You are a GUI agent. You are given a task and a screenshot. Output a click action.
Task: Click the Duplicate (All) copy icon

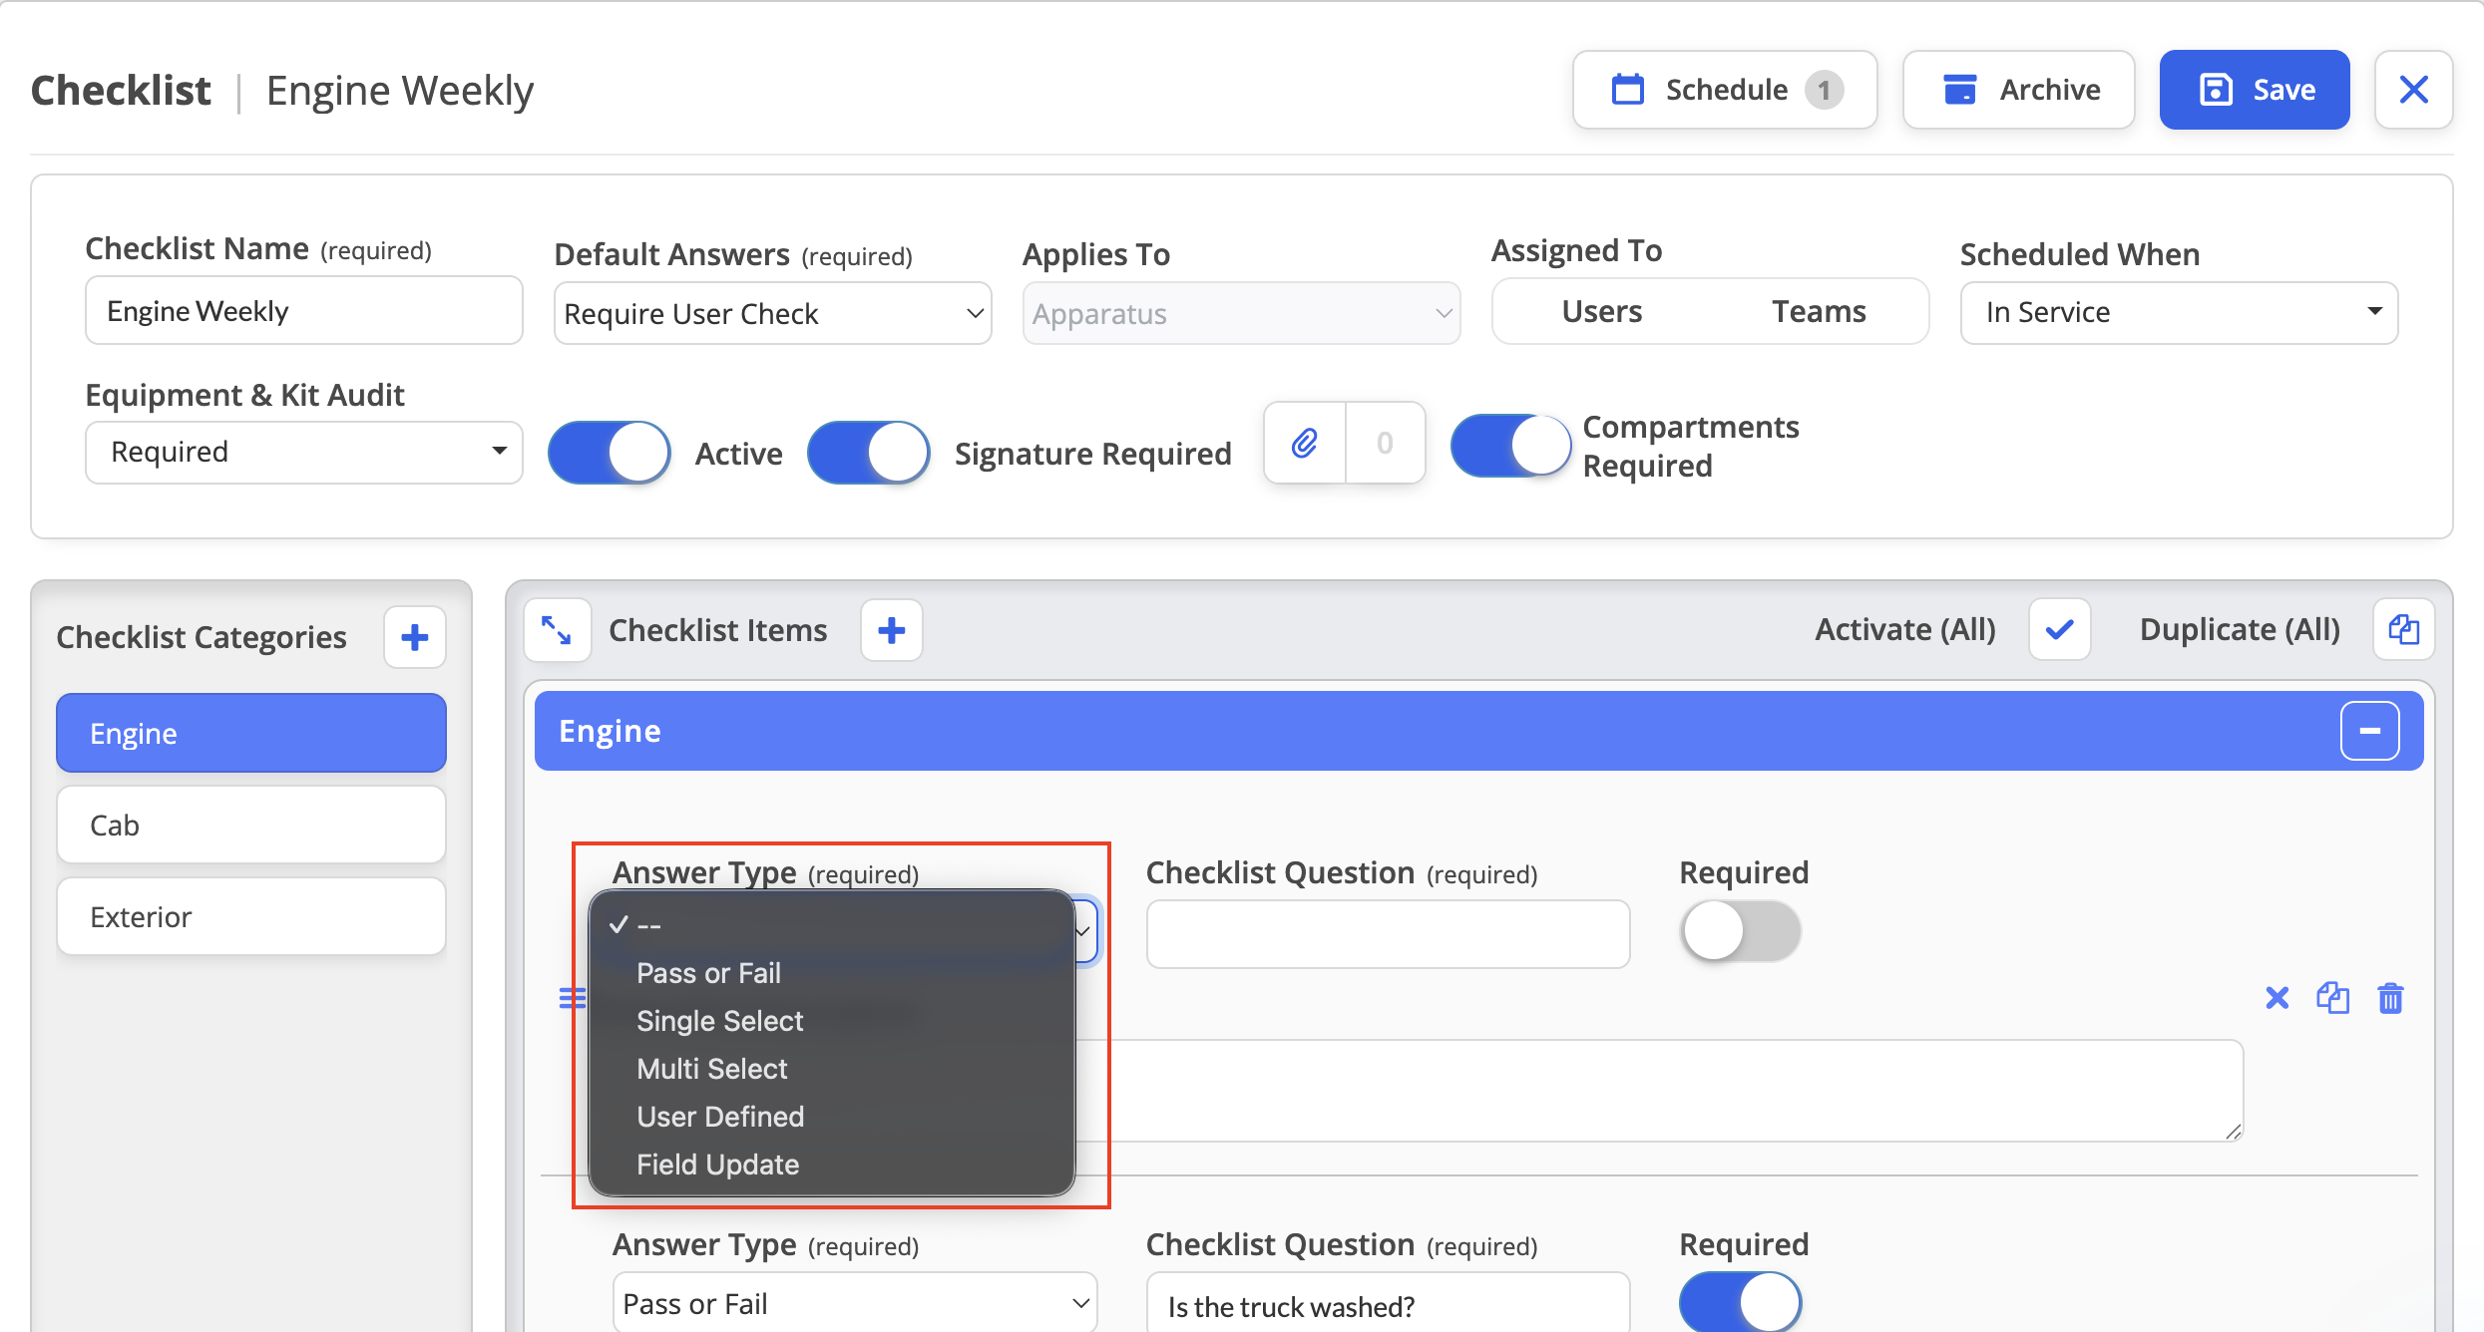pos(2403,630)
